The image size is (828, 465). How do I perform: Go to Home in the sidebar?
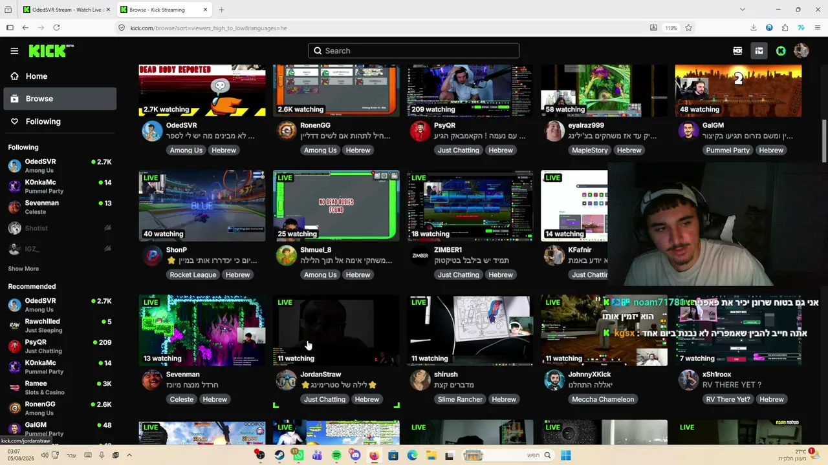(58, 76)
